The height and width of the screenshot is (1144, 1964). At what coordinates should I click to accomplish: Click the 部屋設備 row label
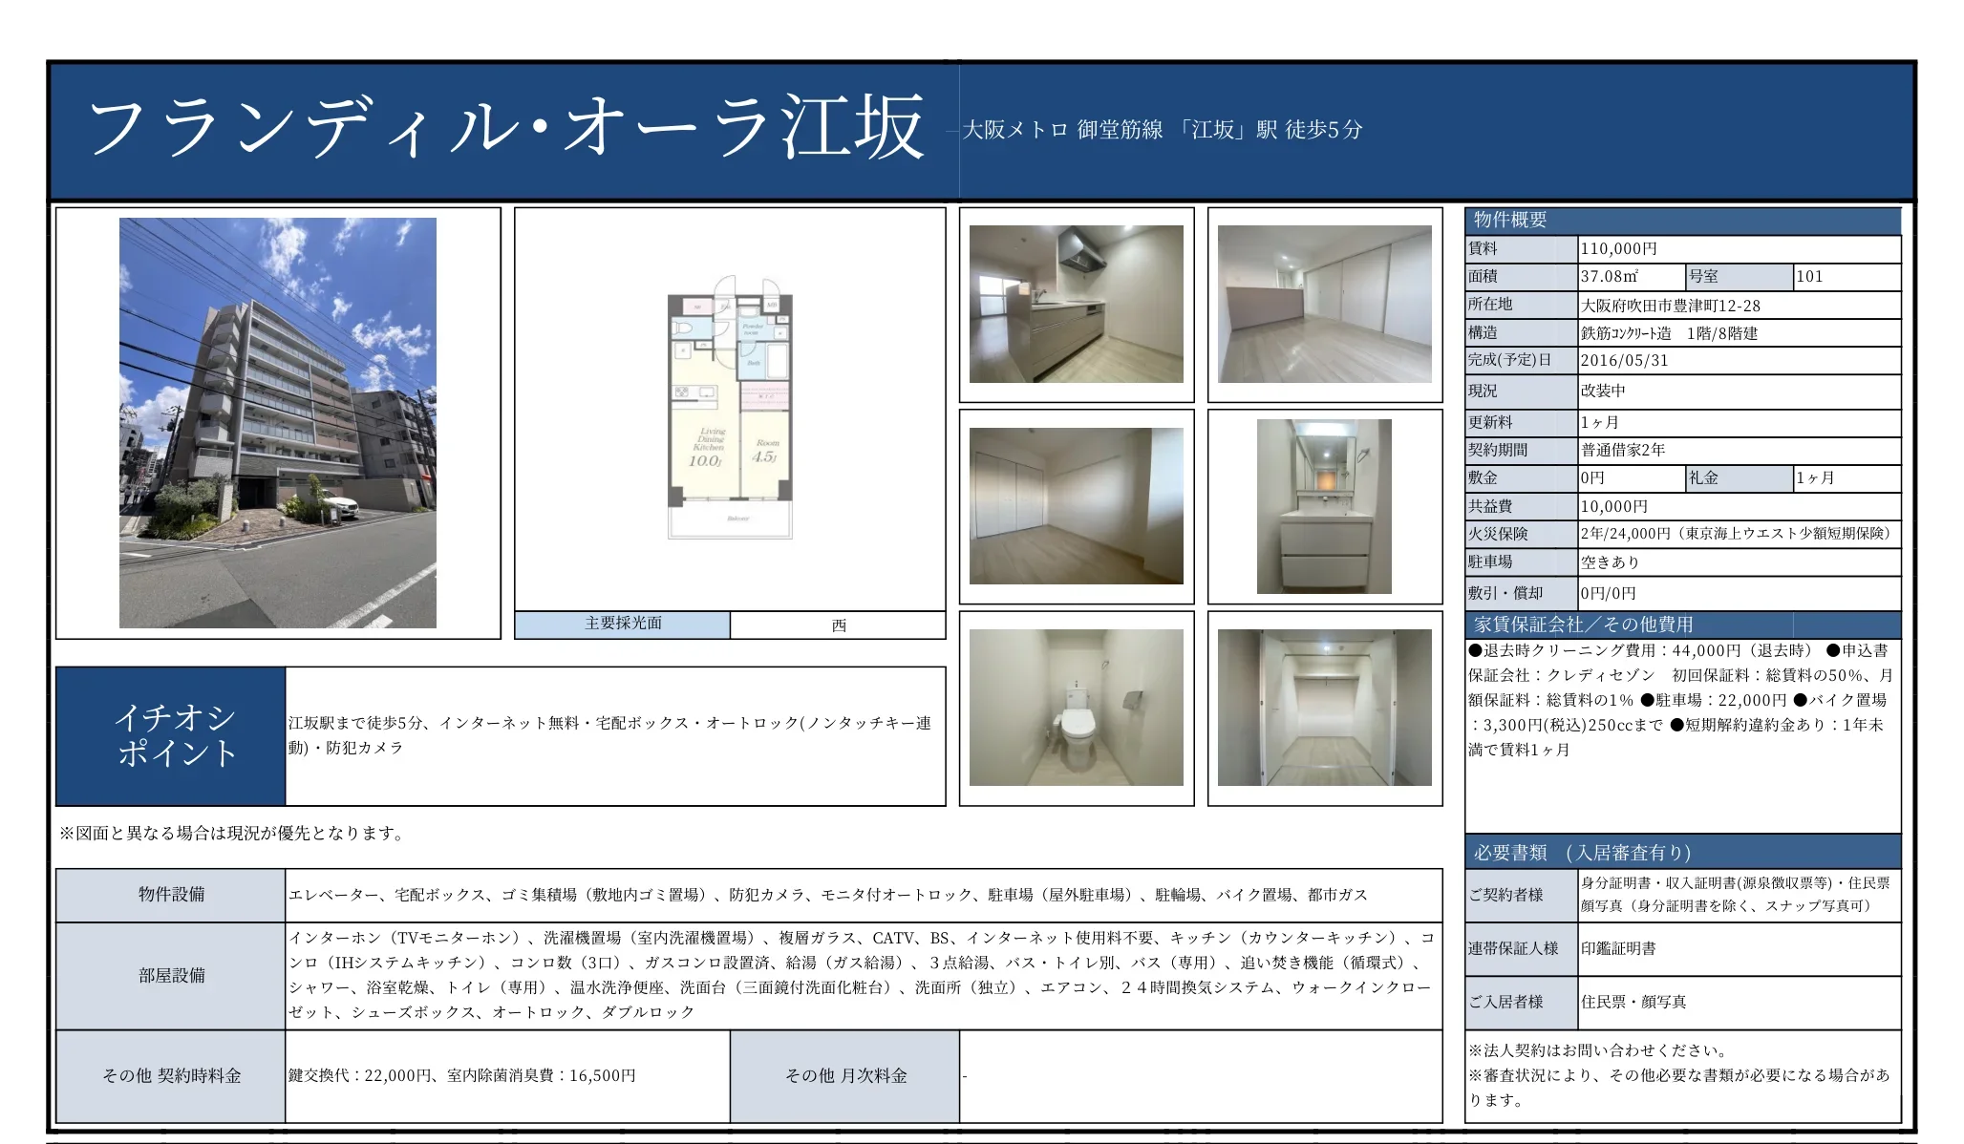[x=172, y=975]
